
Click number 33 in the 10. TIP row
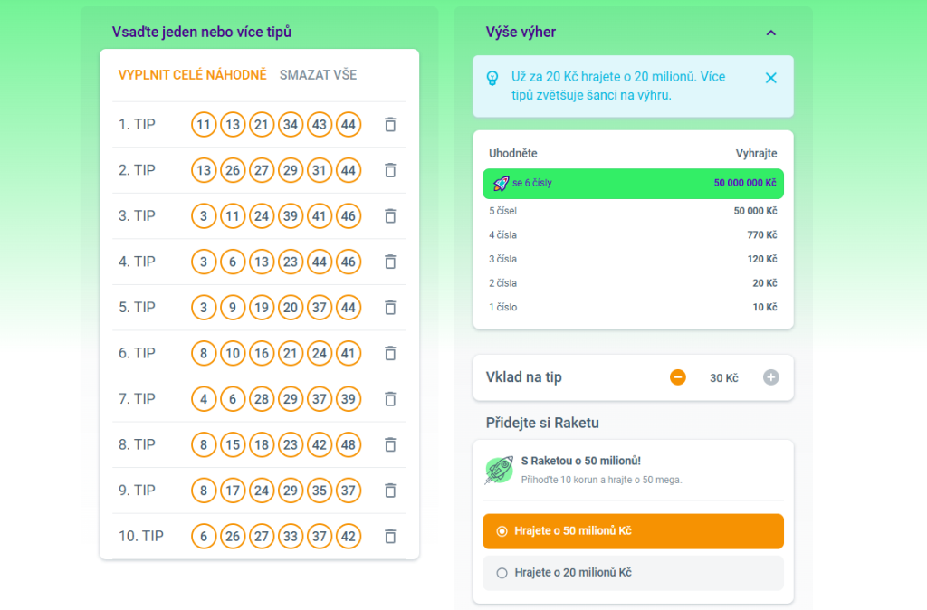[291, 536]
